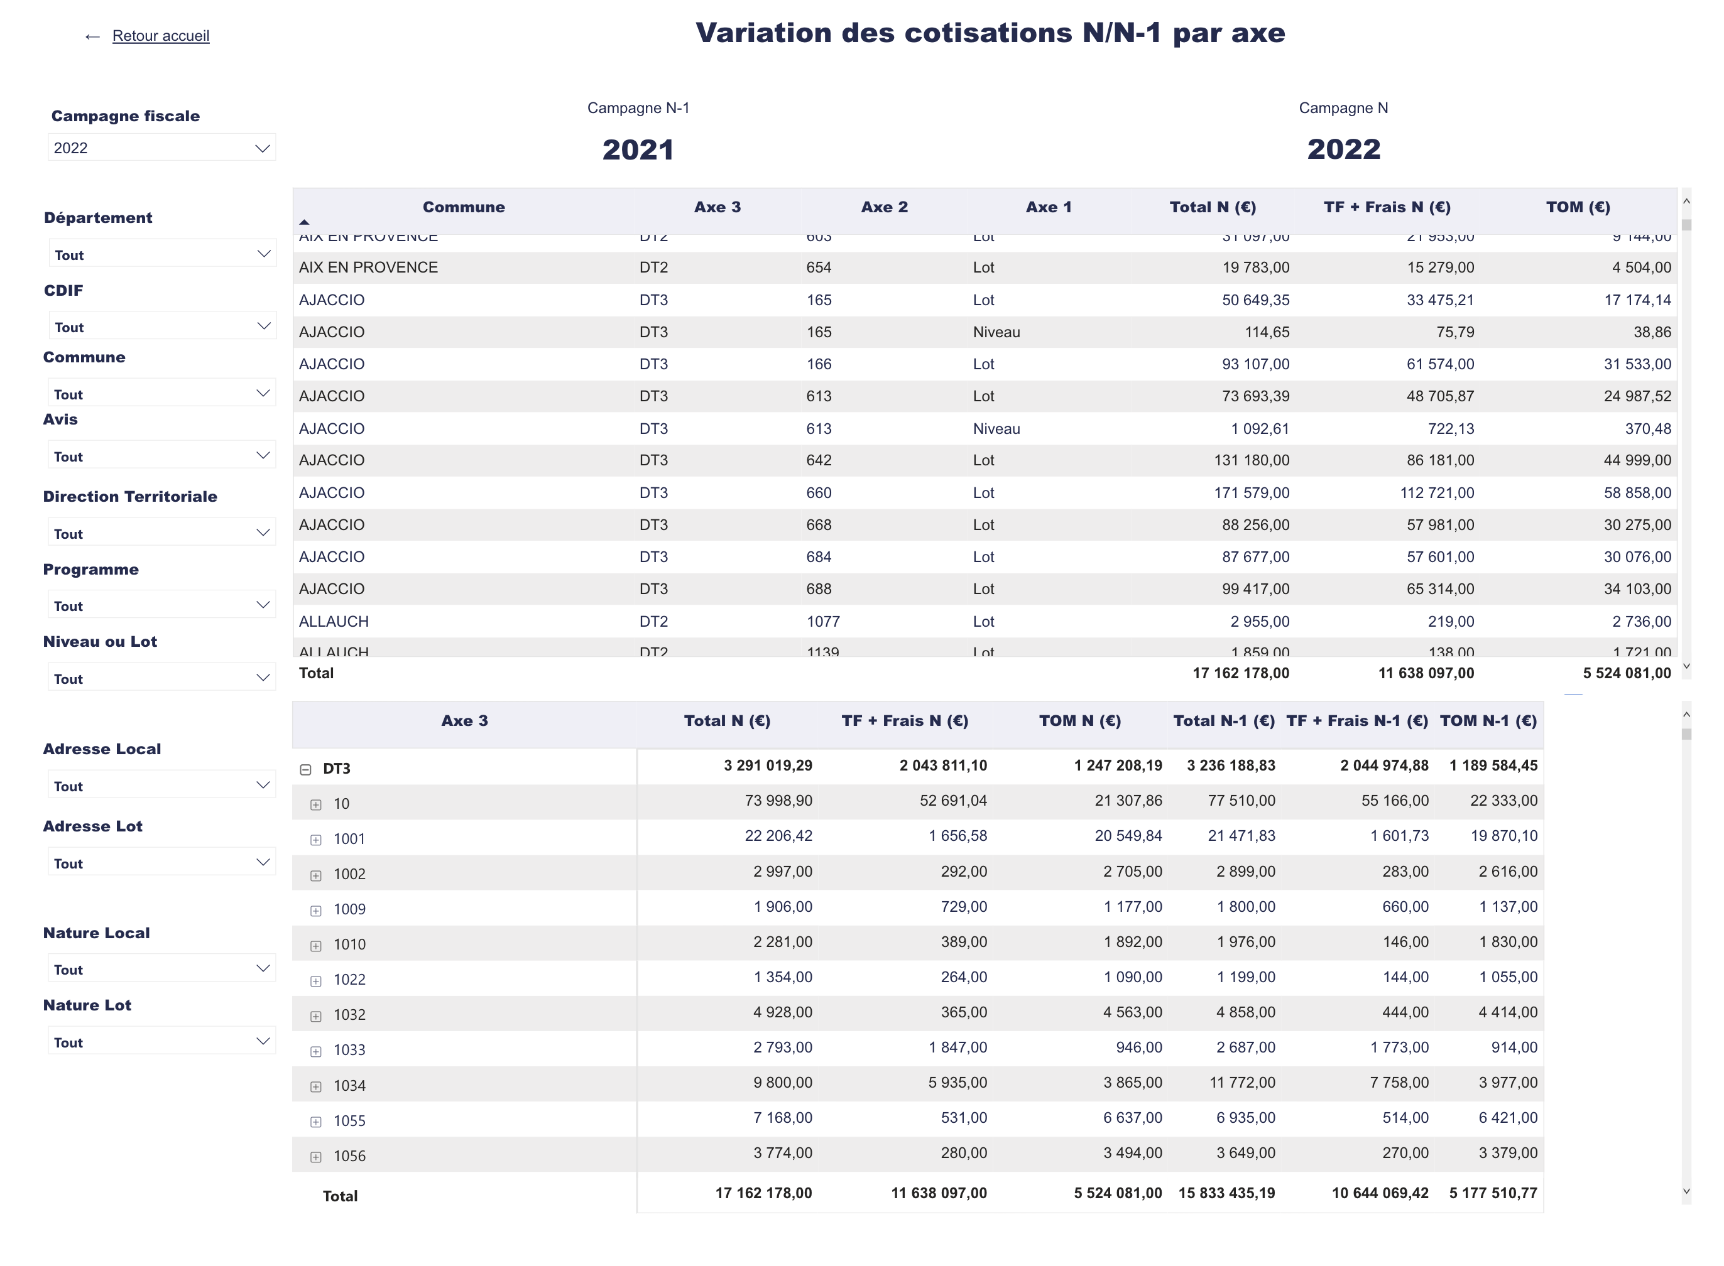This screenshot has width=1724, height=1266.
Task: Expand row 1009 plus icon
Action: click(316, 911)
